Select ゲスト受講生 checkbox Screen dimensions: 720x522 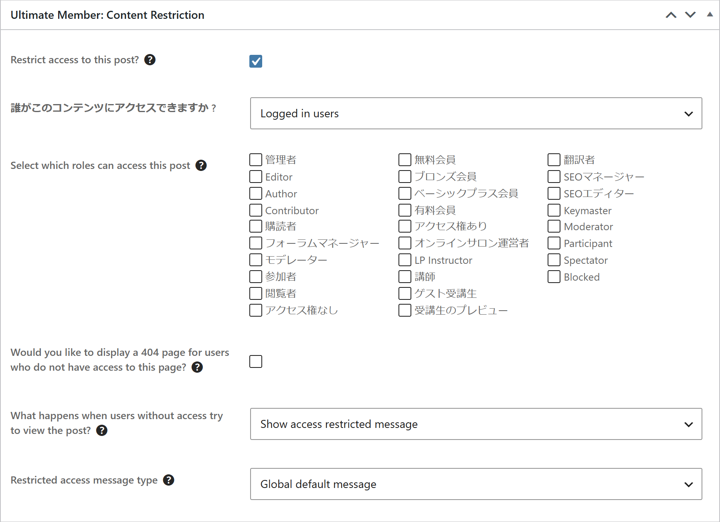(405, 293)
